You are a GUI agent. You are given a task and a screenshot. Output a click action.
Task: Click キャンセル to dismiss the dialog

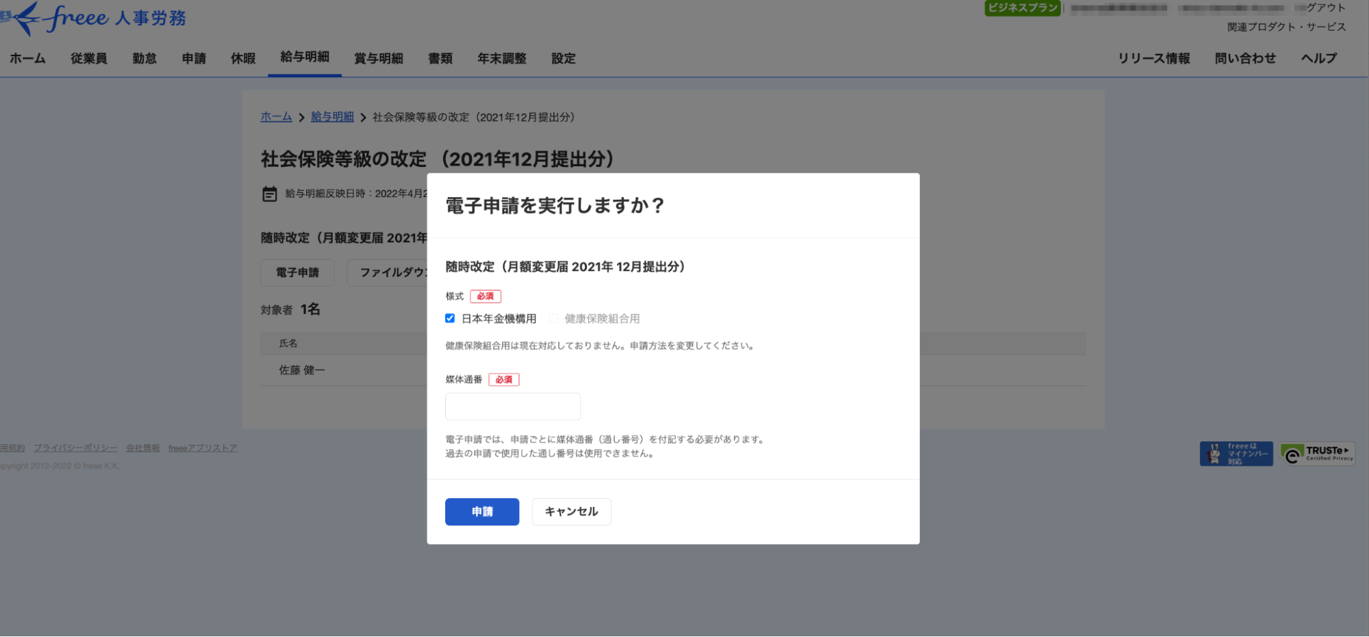click(570, 511)
